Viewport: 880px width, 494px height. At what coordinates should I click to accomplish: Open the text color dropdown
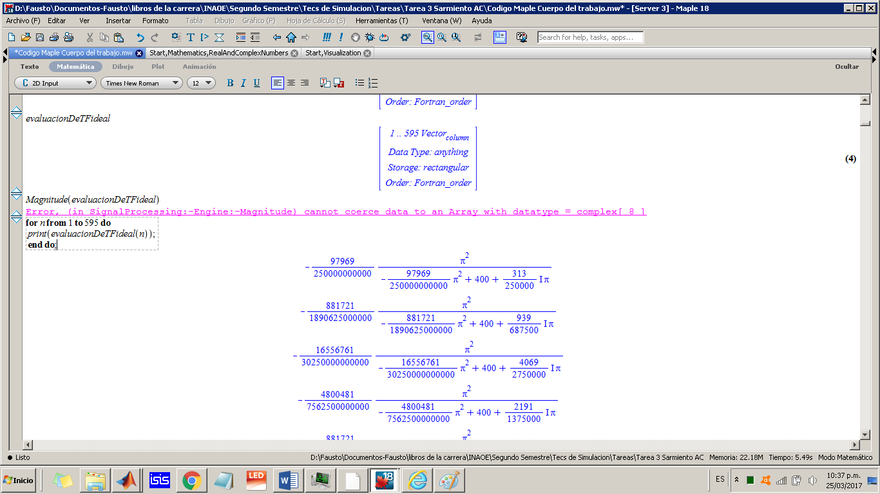coord(325,83)
